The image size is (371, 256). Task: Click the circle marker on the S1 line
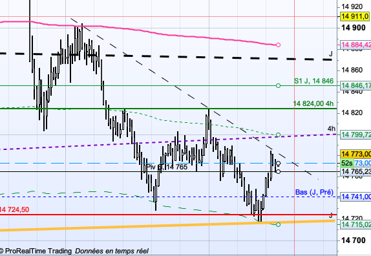pos(278,85)
